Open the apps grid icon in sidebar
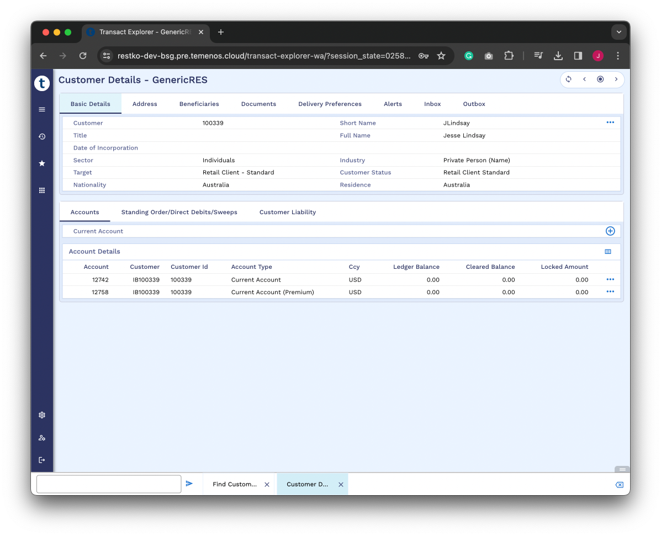 tap(42, 190)
